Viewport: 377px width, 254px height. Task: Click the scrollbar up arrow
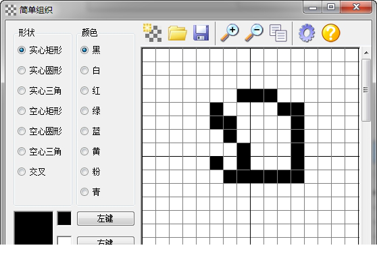pyautogui.click(x=366, y=53)
